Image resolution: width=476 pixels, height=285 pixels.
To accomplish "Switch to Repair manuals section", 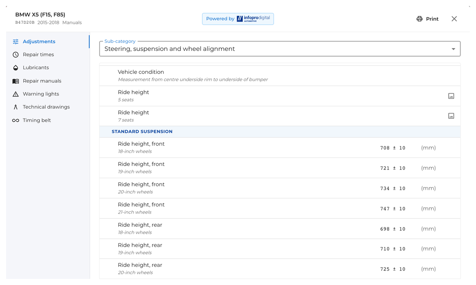I will pyautogui.click(x=42, y=81).
